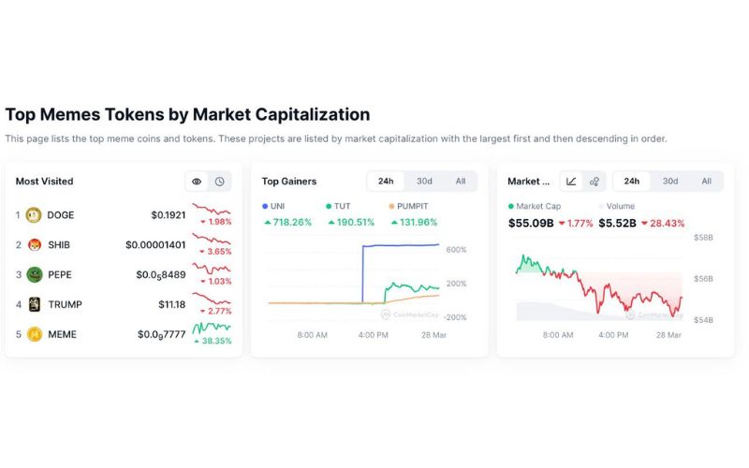This screenshot has height=468, width=749.
Task: Switch the Market chart to 30d
Action: (670, 182)
